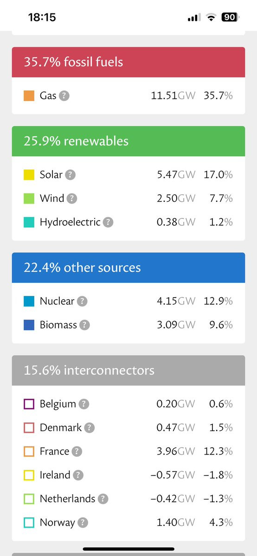Tap the France 3.96GW value
257x556 pixels.
176,451
